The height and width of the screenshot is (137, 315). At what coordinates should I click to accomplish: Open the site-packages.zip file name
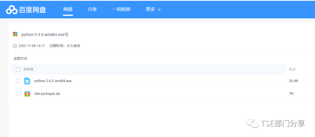click(47, 93)
